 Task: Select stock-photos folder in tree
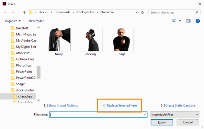(23, 90)
